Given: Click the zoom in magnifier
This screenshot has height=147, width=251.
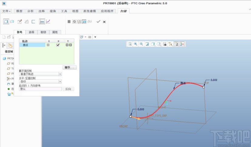Looking at the screenshot, I should click(136, 44).
